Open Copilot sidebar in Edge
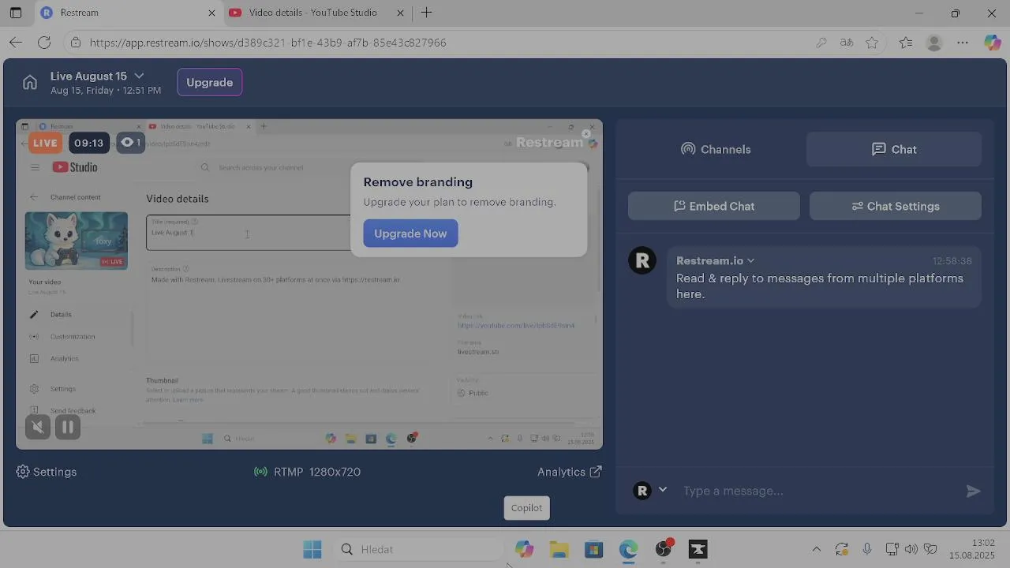The height and width of the screenshot is (568, 1010). click(x=992, y=43)
